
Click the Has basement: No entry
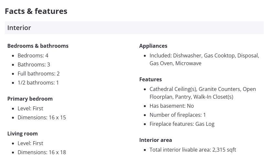(172, 106)
